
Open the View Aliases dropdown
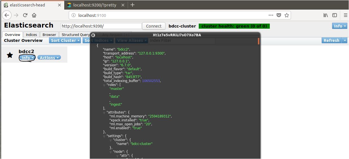click(132, 40)
